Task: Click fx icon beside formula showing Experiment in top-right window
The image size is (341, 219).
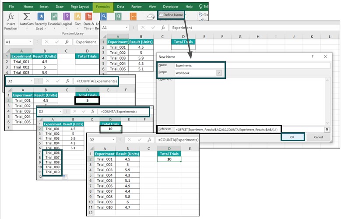Action: pos(163,28)
